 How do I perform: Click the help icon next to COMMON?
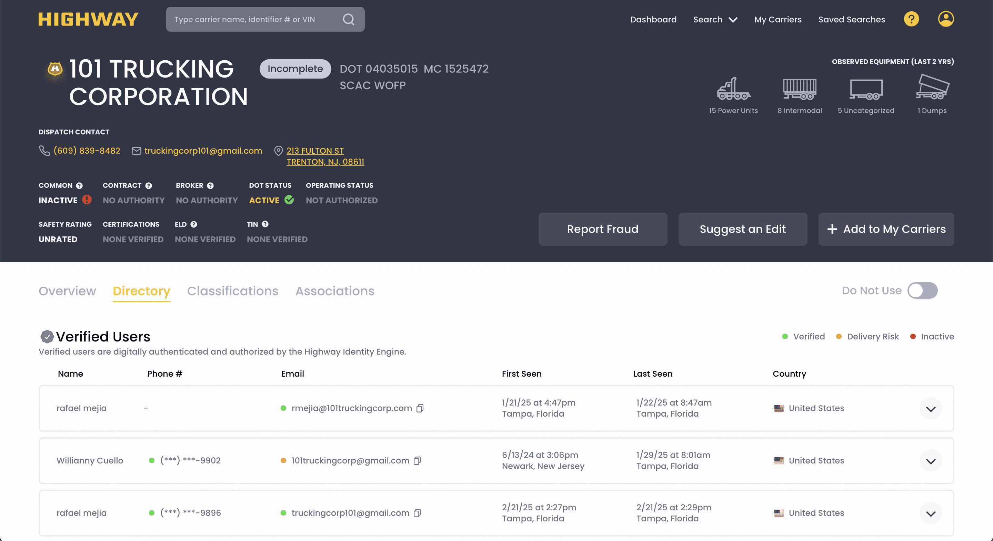[79, 186]
